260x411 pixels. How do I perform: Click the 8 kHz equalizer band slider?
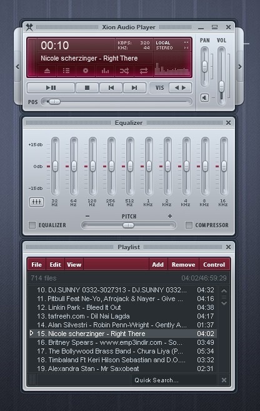[x=205, y=166]
